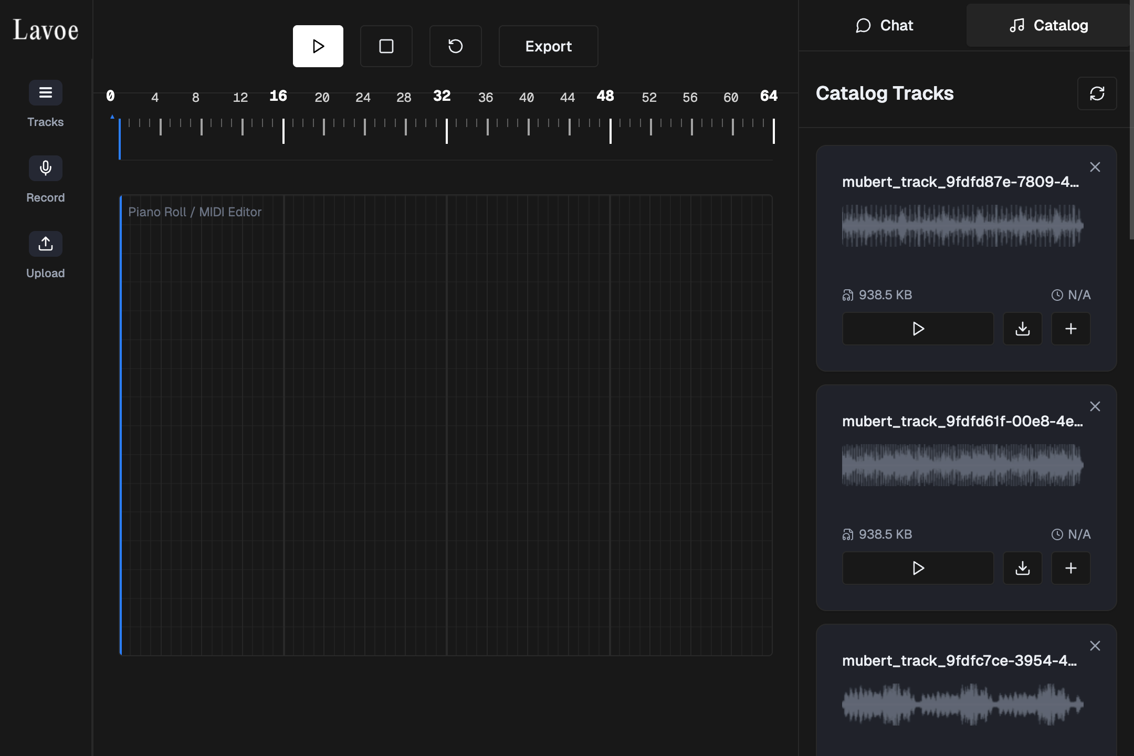Switch to the Chat tab
The height and width of the screenshot is (756, 1134).
click(884, 25)
